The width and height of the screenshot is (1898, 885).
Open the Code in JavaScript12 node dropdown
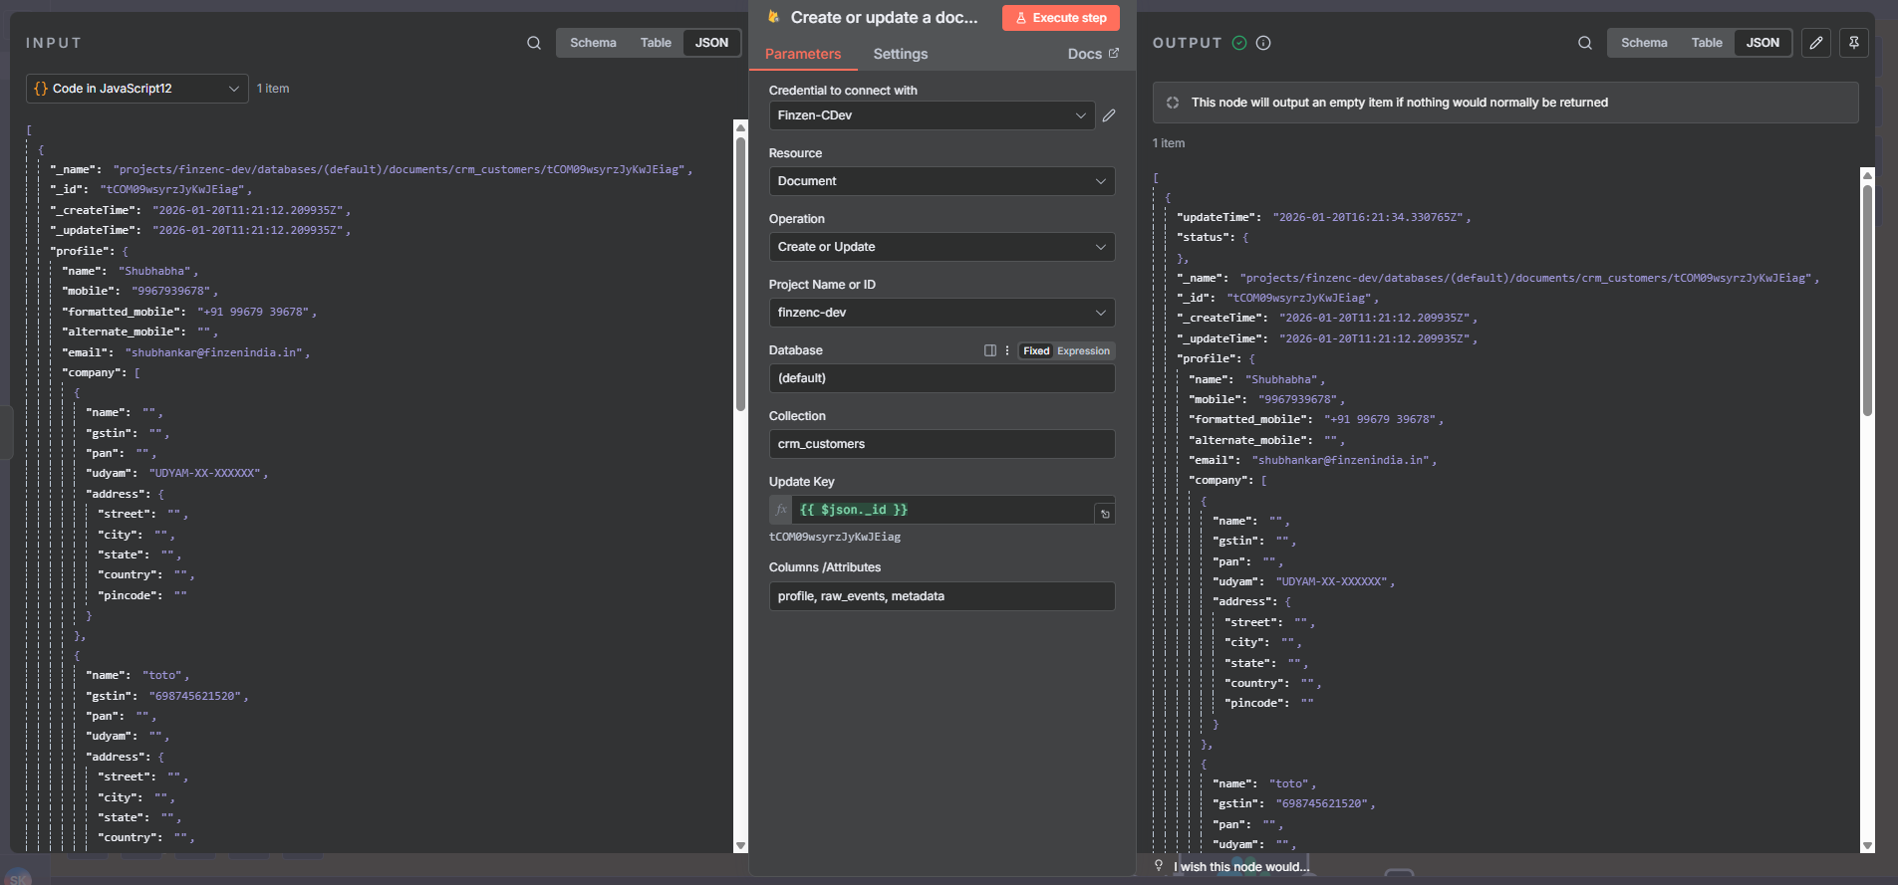tap(136, 89)
